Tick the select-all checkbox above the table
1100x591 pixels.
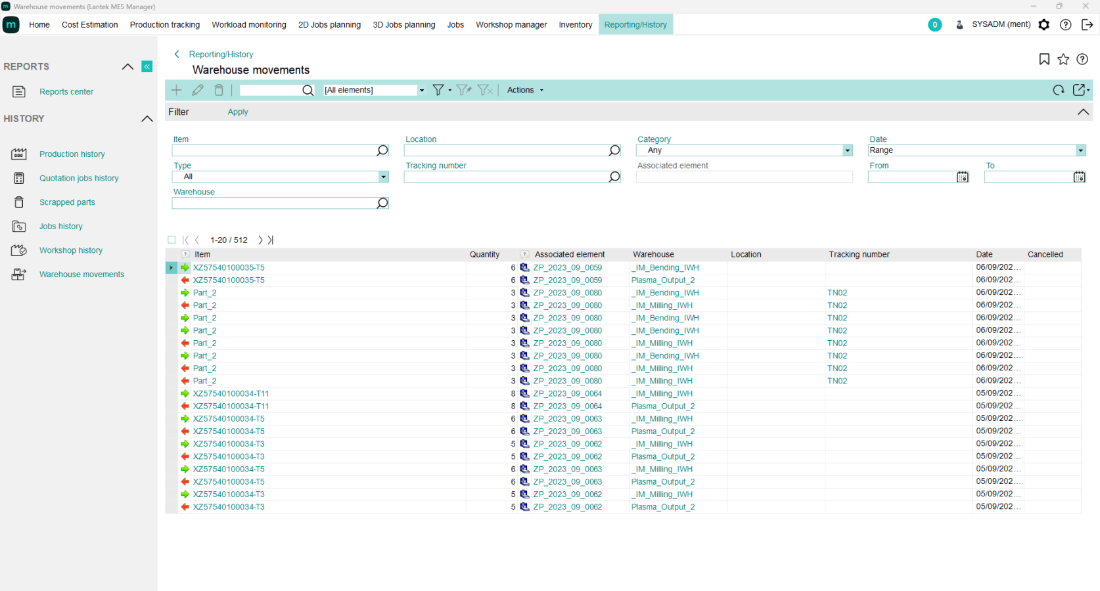(172, 240)
